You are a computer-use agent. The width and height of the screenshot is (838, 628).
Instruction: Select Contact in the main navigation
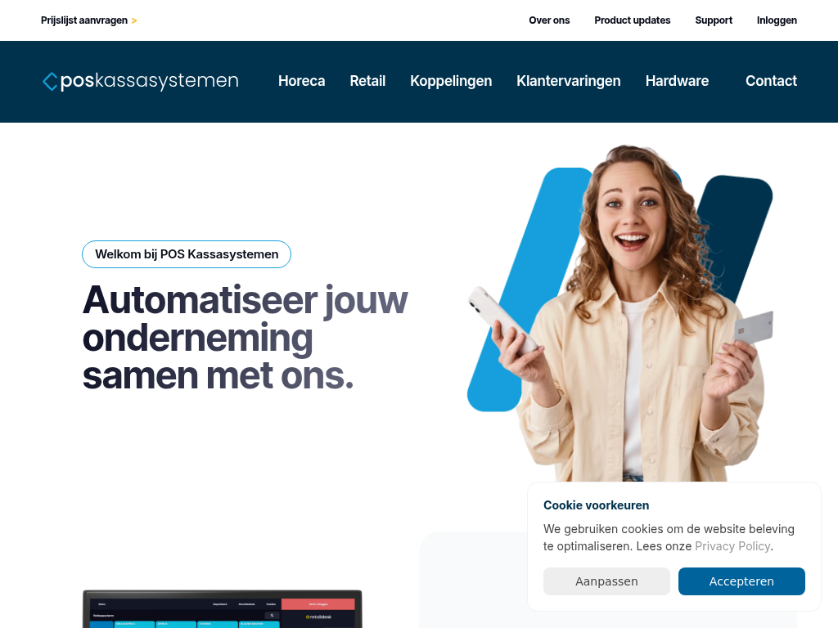click(x=771, y=81)
